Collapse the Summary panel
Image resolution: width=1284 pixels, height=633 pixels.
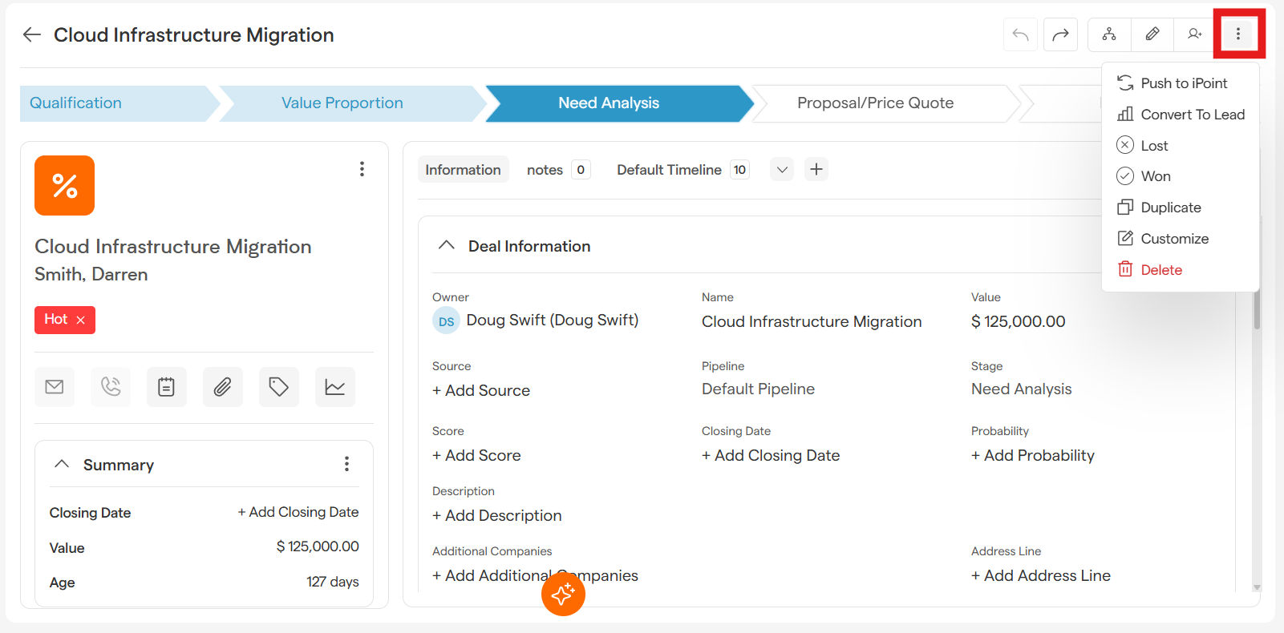click(62, 464)
